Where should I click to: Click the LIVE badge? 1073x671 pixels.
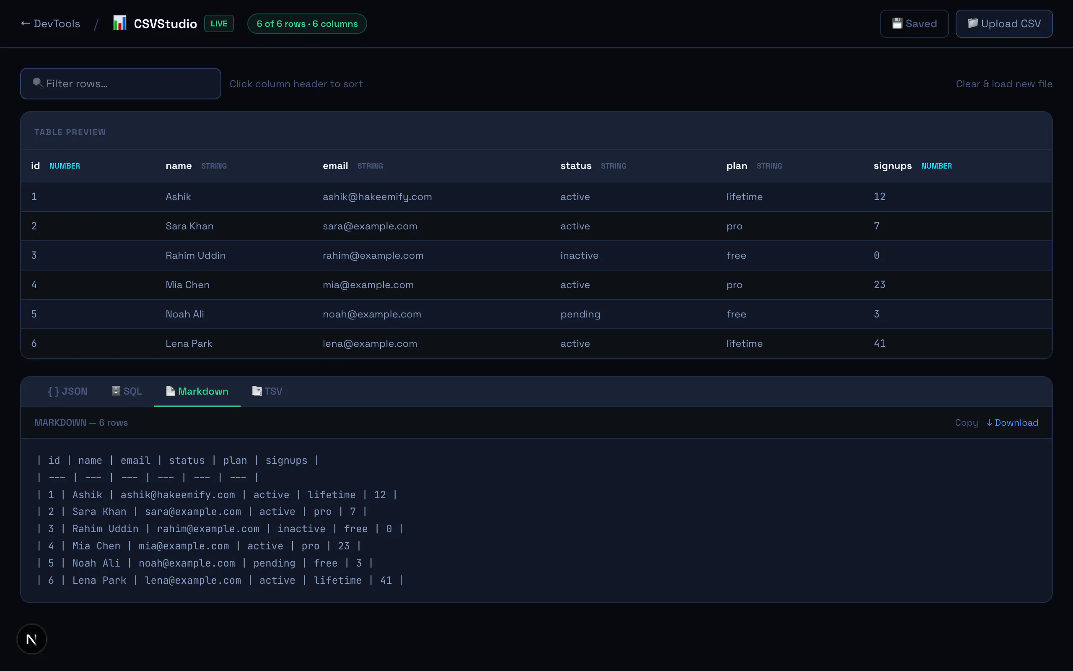(219, 23)
